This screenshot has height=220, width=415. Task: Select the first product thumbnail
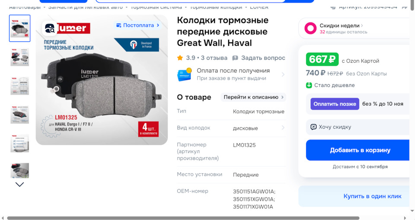click(19, 29)
